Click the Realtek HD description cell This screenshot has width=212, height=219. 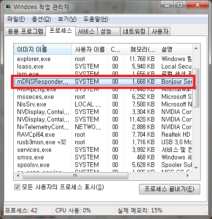pos(176,135)
